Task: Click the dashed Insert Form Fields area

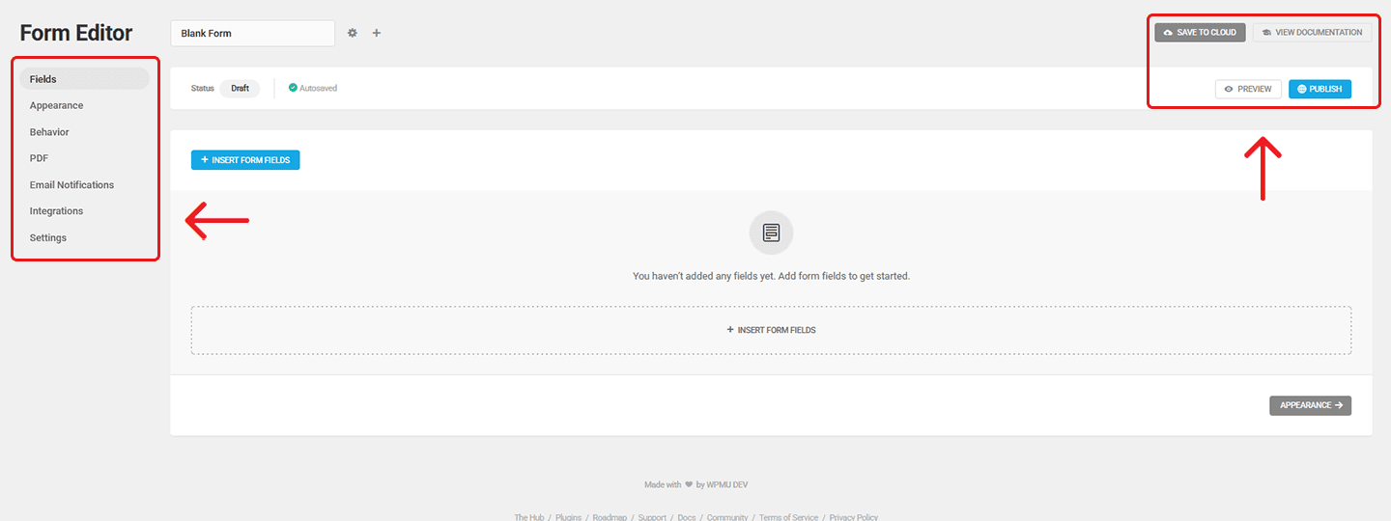Action: tap(771, 330)
